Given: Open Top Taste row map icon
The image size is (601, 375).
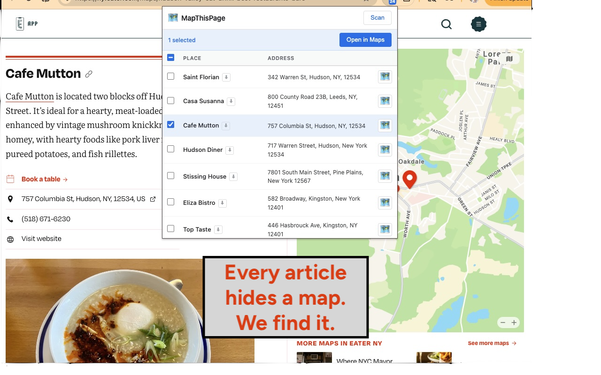Looking at the screenshot, I should tap(385, 230).
